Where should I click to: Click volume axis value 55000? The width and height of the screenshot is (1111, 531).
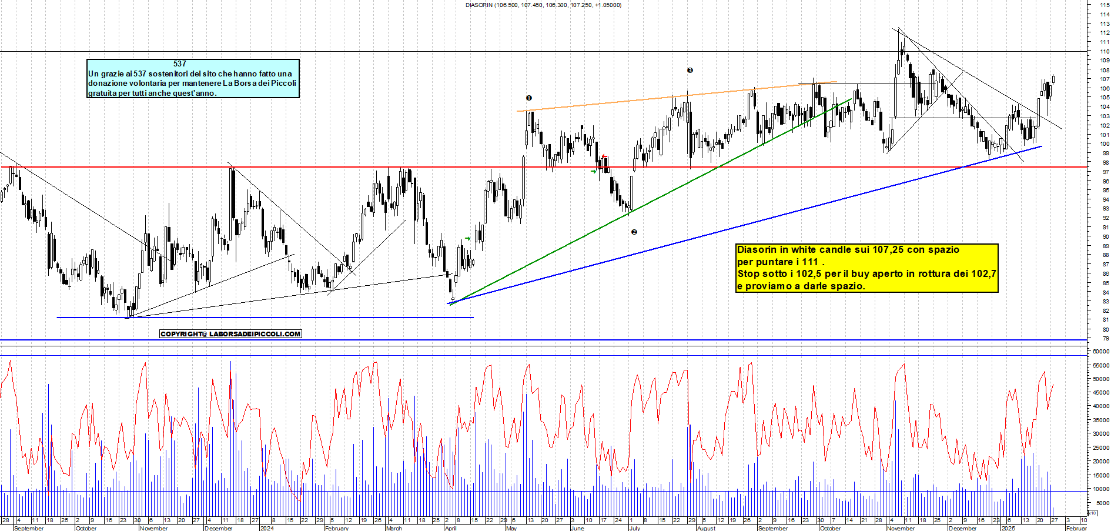tap(1101, 365)
